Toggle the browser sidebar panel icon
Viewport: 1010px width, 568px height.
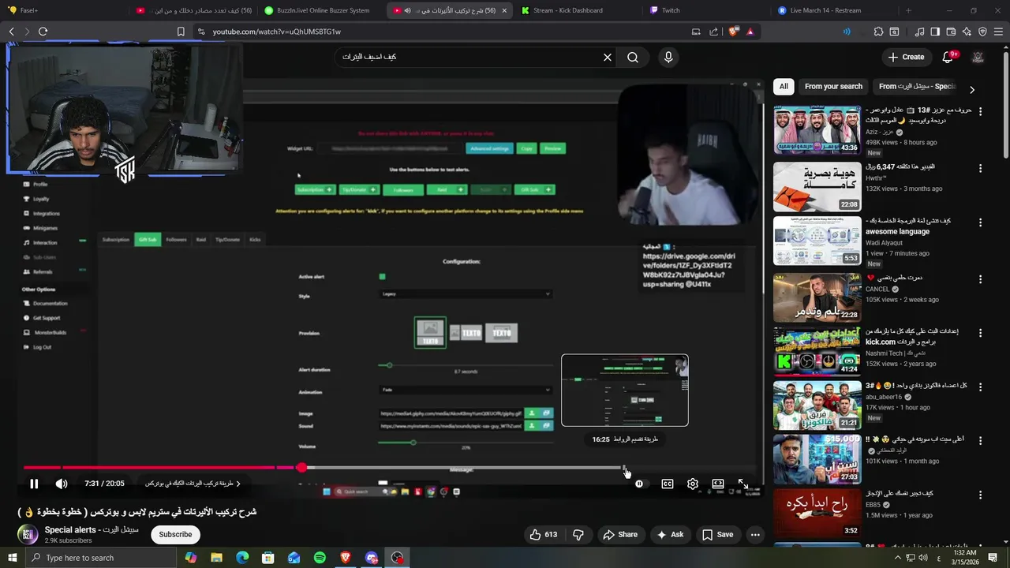(x=935, y=32)
